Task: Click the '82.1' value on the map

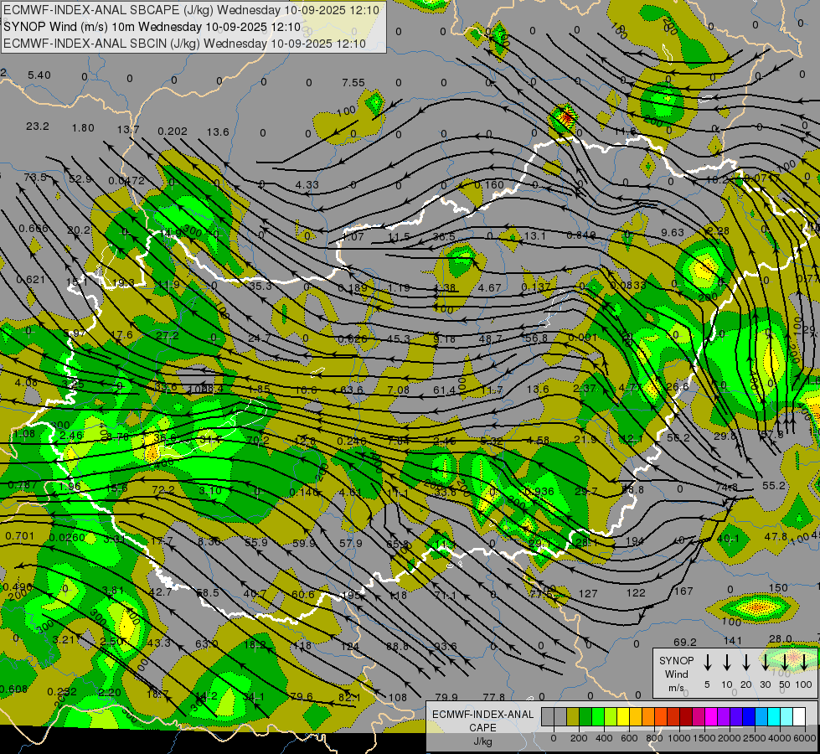Action: pos(349,698)
